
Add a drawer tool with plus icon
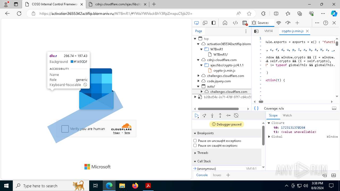(x=228, y=175)
